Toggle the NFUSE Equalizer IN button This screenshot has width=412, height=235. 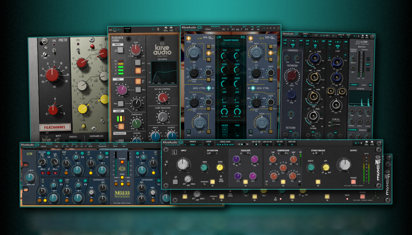[245, 182]
